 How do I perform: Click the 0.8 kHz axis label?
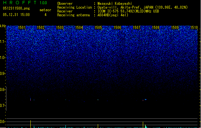pos(3,90)
